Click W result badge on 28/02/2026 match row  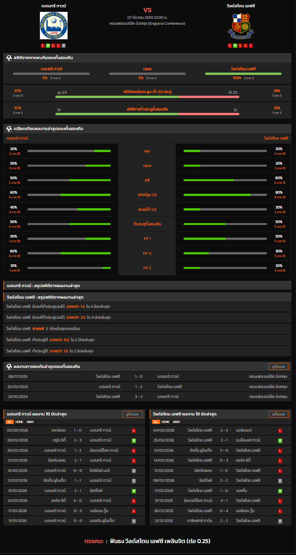point(134,441)
